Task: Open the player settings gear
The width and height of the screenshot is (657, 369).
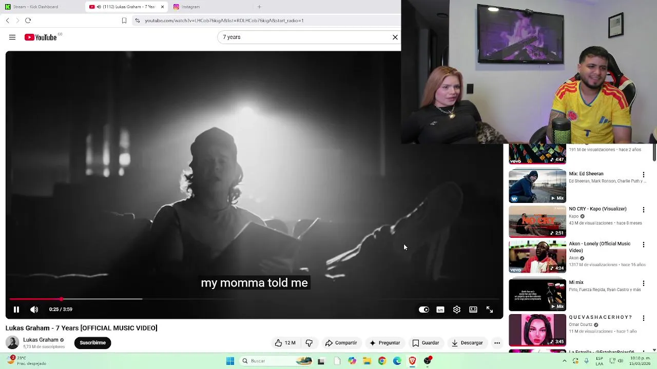Action: coord(457,310)
